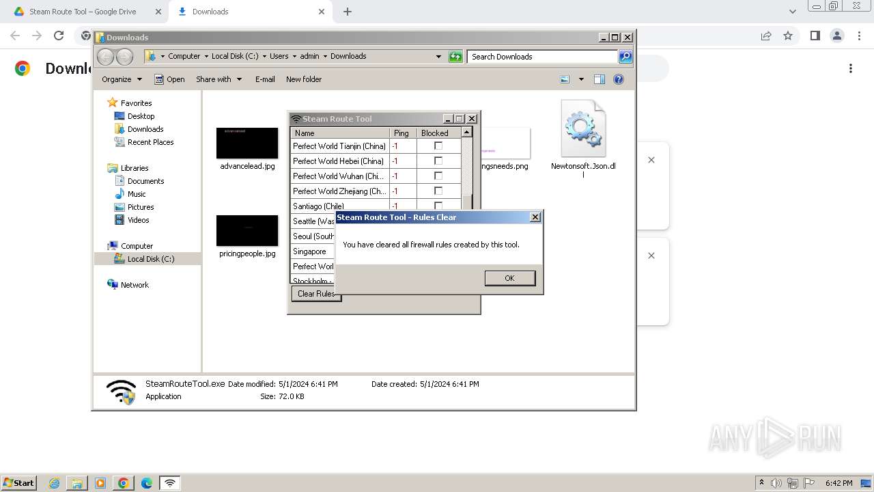Select the Newtonsoft.Json.dll file icon
The height and width of the screenshot is (492, 874).
[x=583, y=129]
